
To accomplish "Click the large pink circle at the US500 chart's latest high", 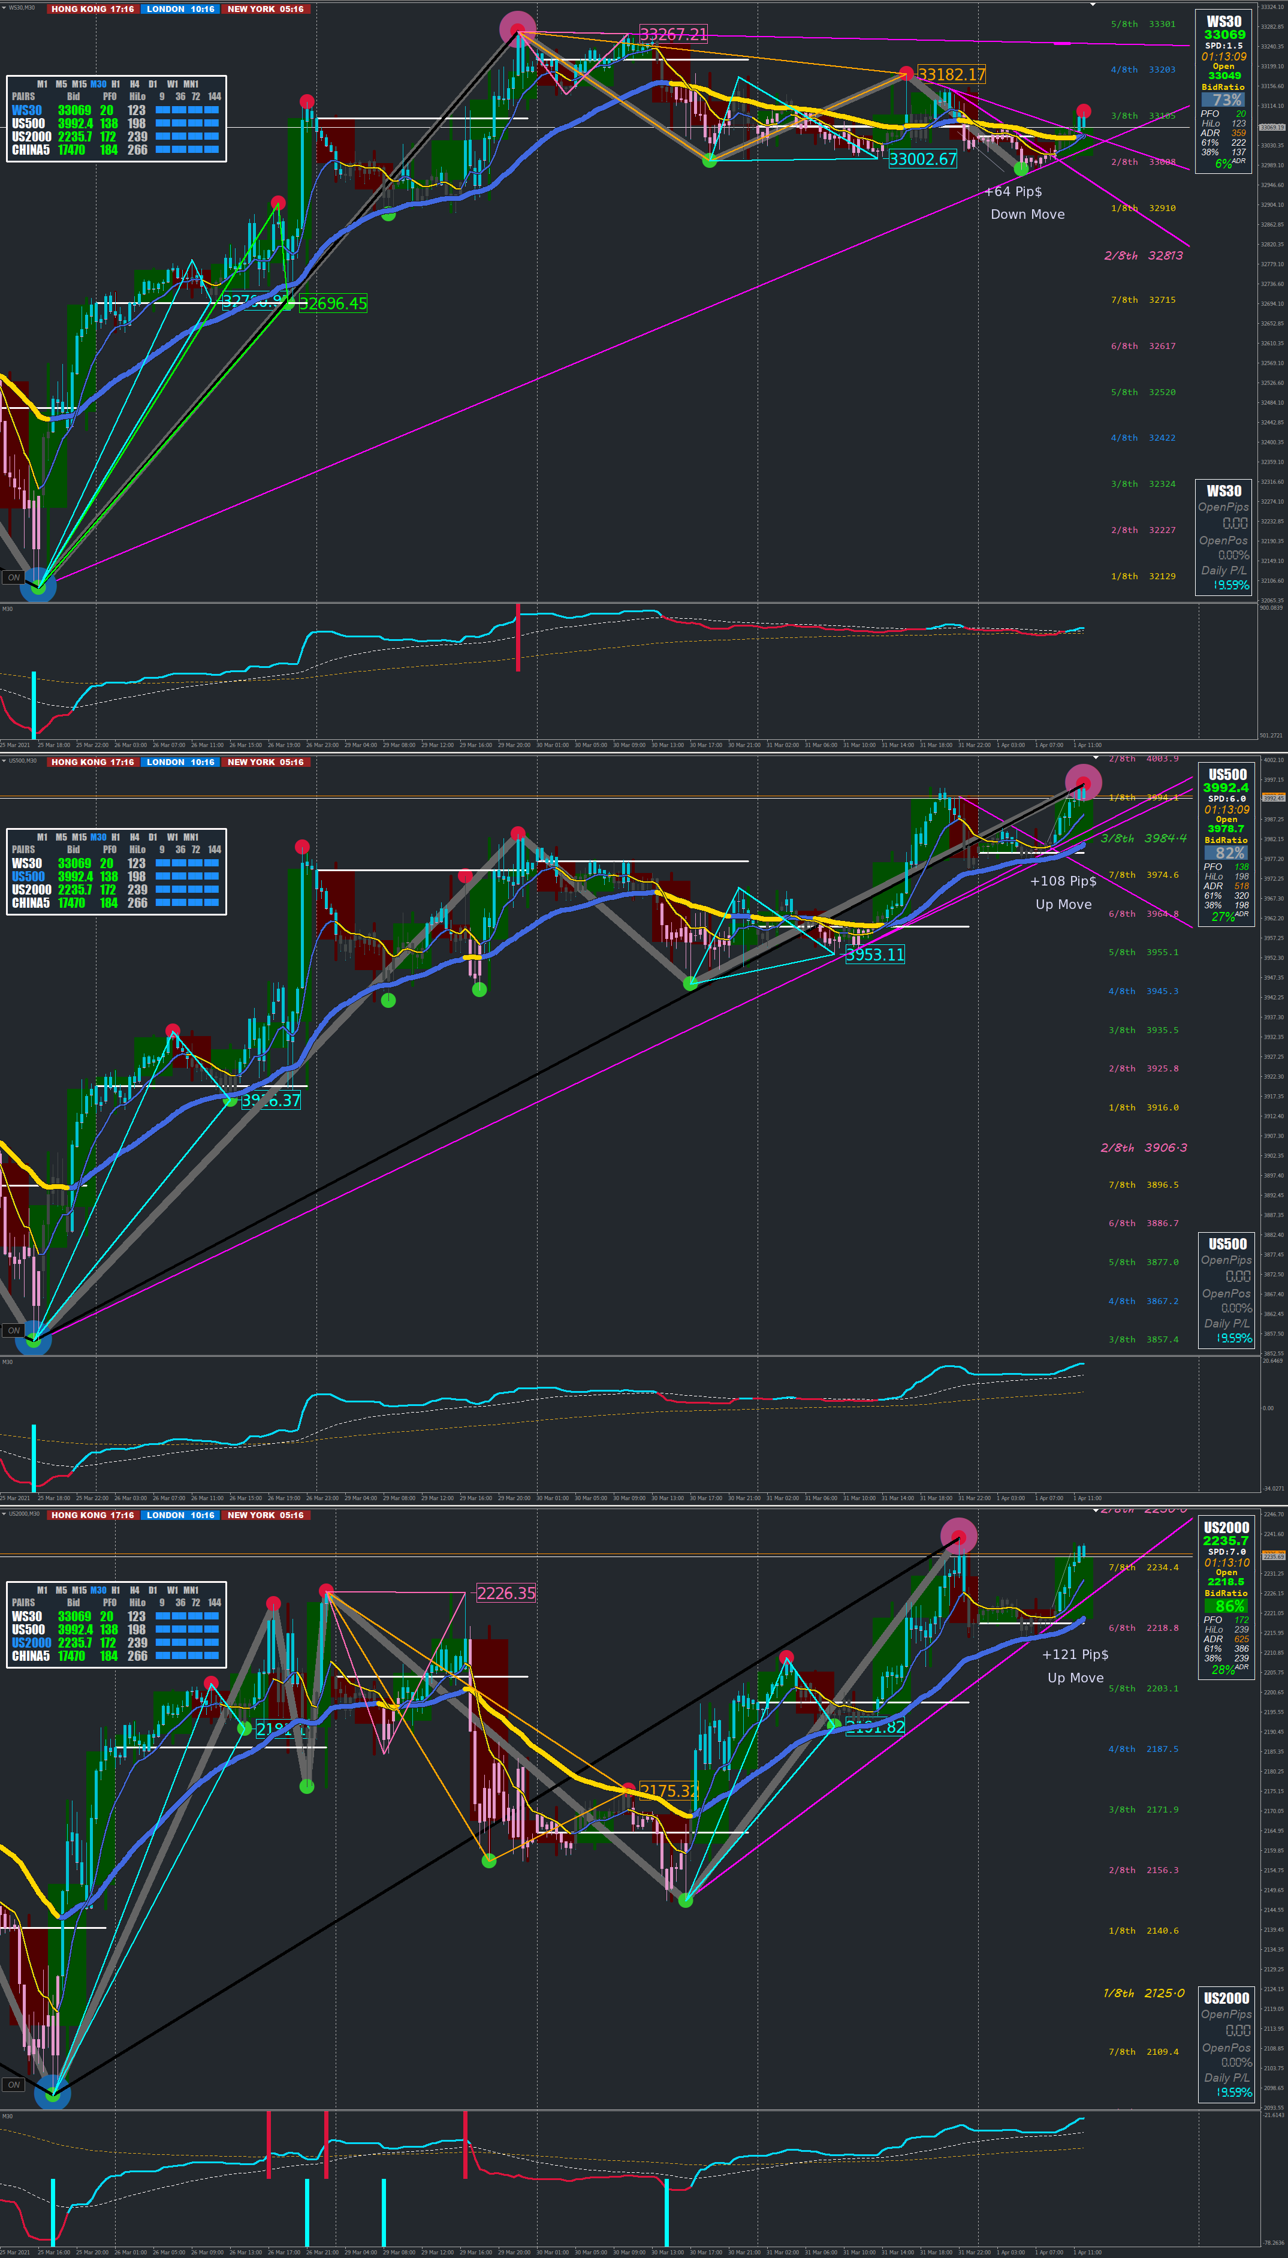I will (x=1083, y=782).
